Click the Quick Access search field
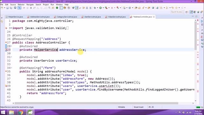The width and height of the screenshot is (204, 115). coord(176,12)
